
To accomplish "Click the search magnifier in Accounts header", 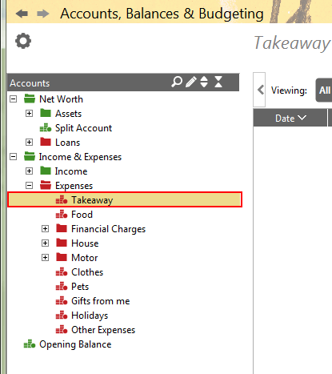I will click(177, 82).
